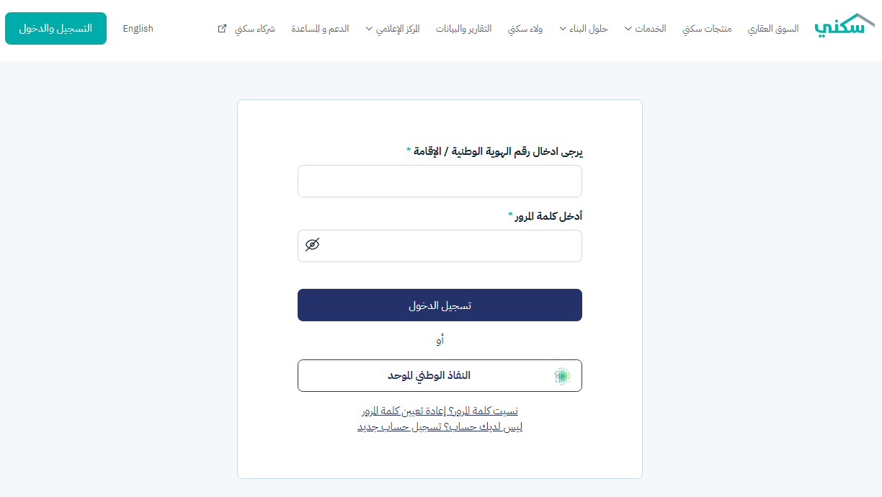Visit شركاء سكني partners link

[255, 29]
